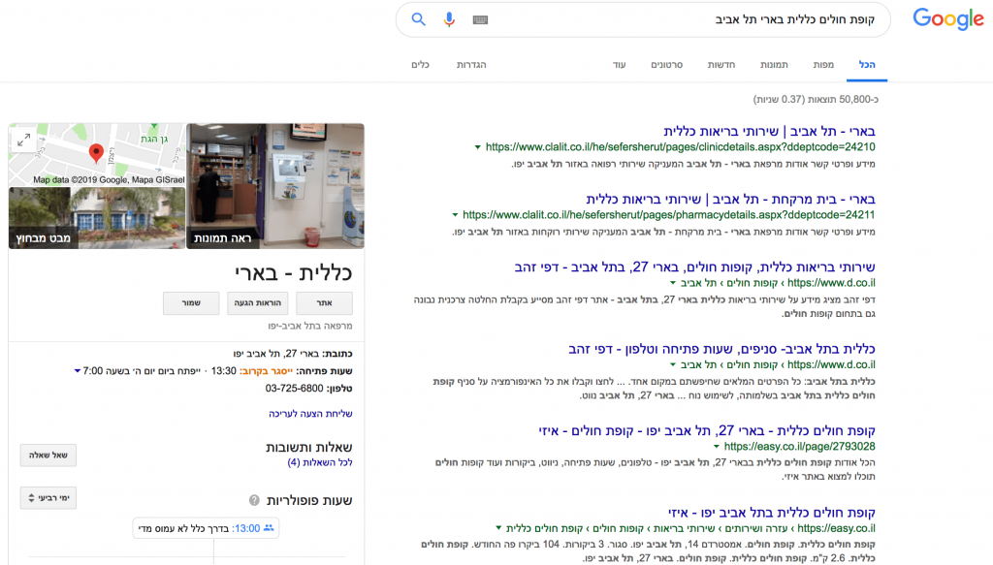Expand the arrow next to easy.co.il/page/2793028
Screen dimensions: 993x565
(x=717, y=447)
